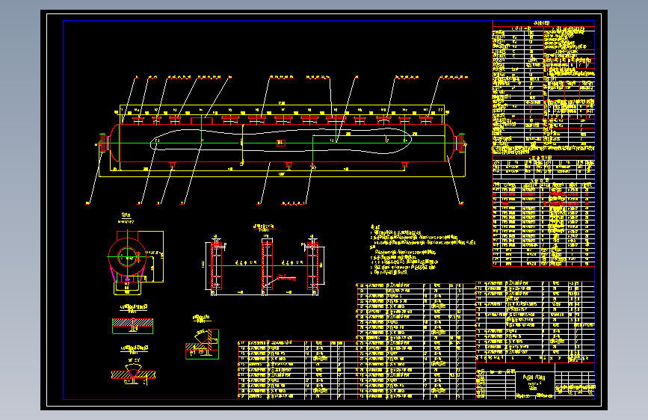This screenshot has height=420, width=648.
Task: Select the horizontal vessel elevation drawing
Action: (281, 140)
